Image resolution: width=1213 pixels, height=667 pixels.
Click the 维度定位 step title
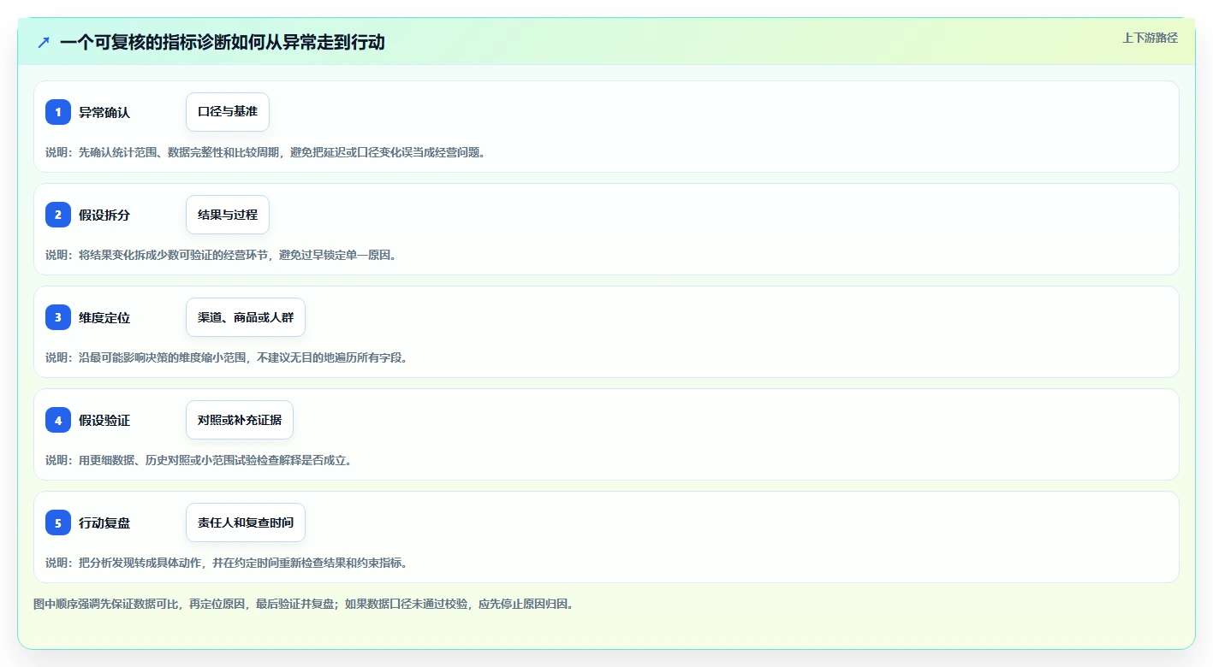[x=104, y=317]
